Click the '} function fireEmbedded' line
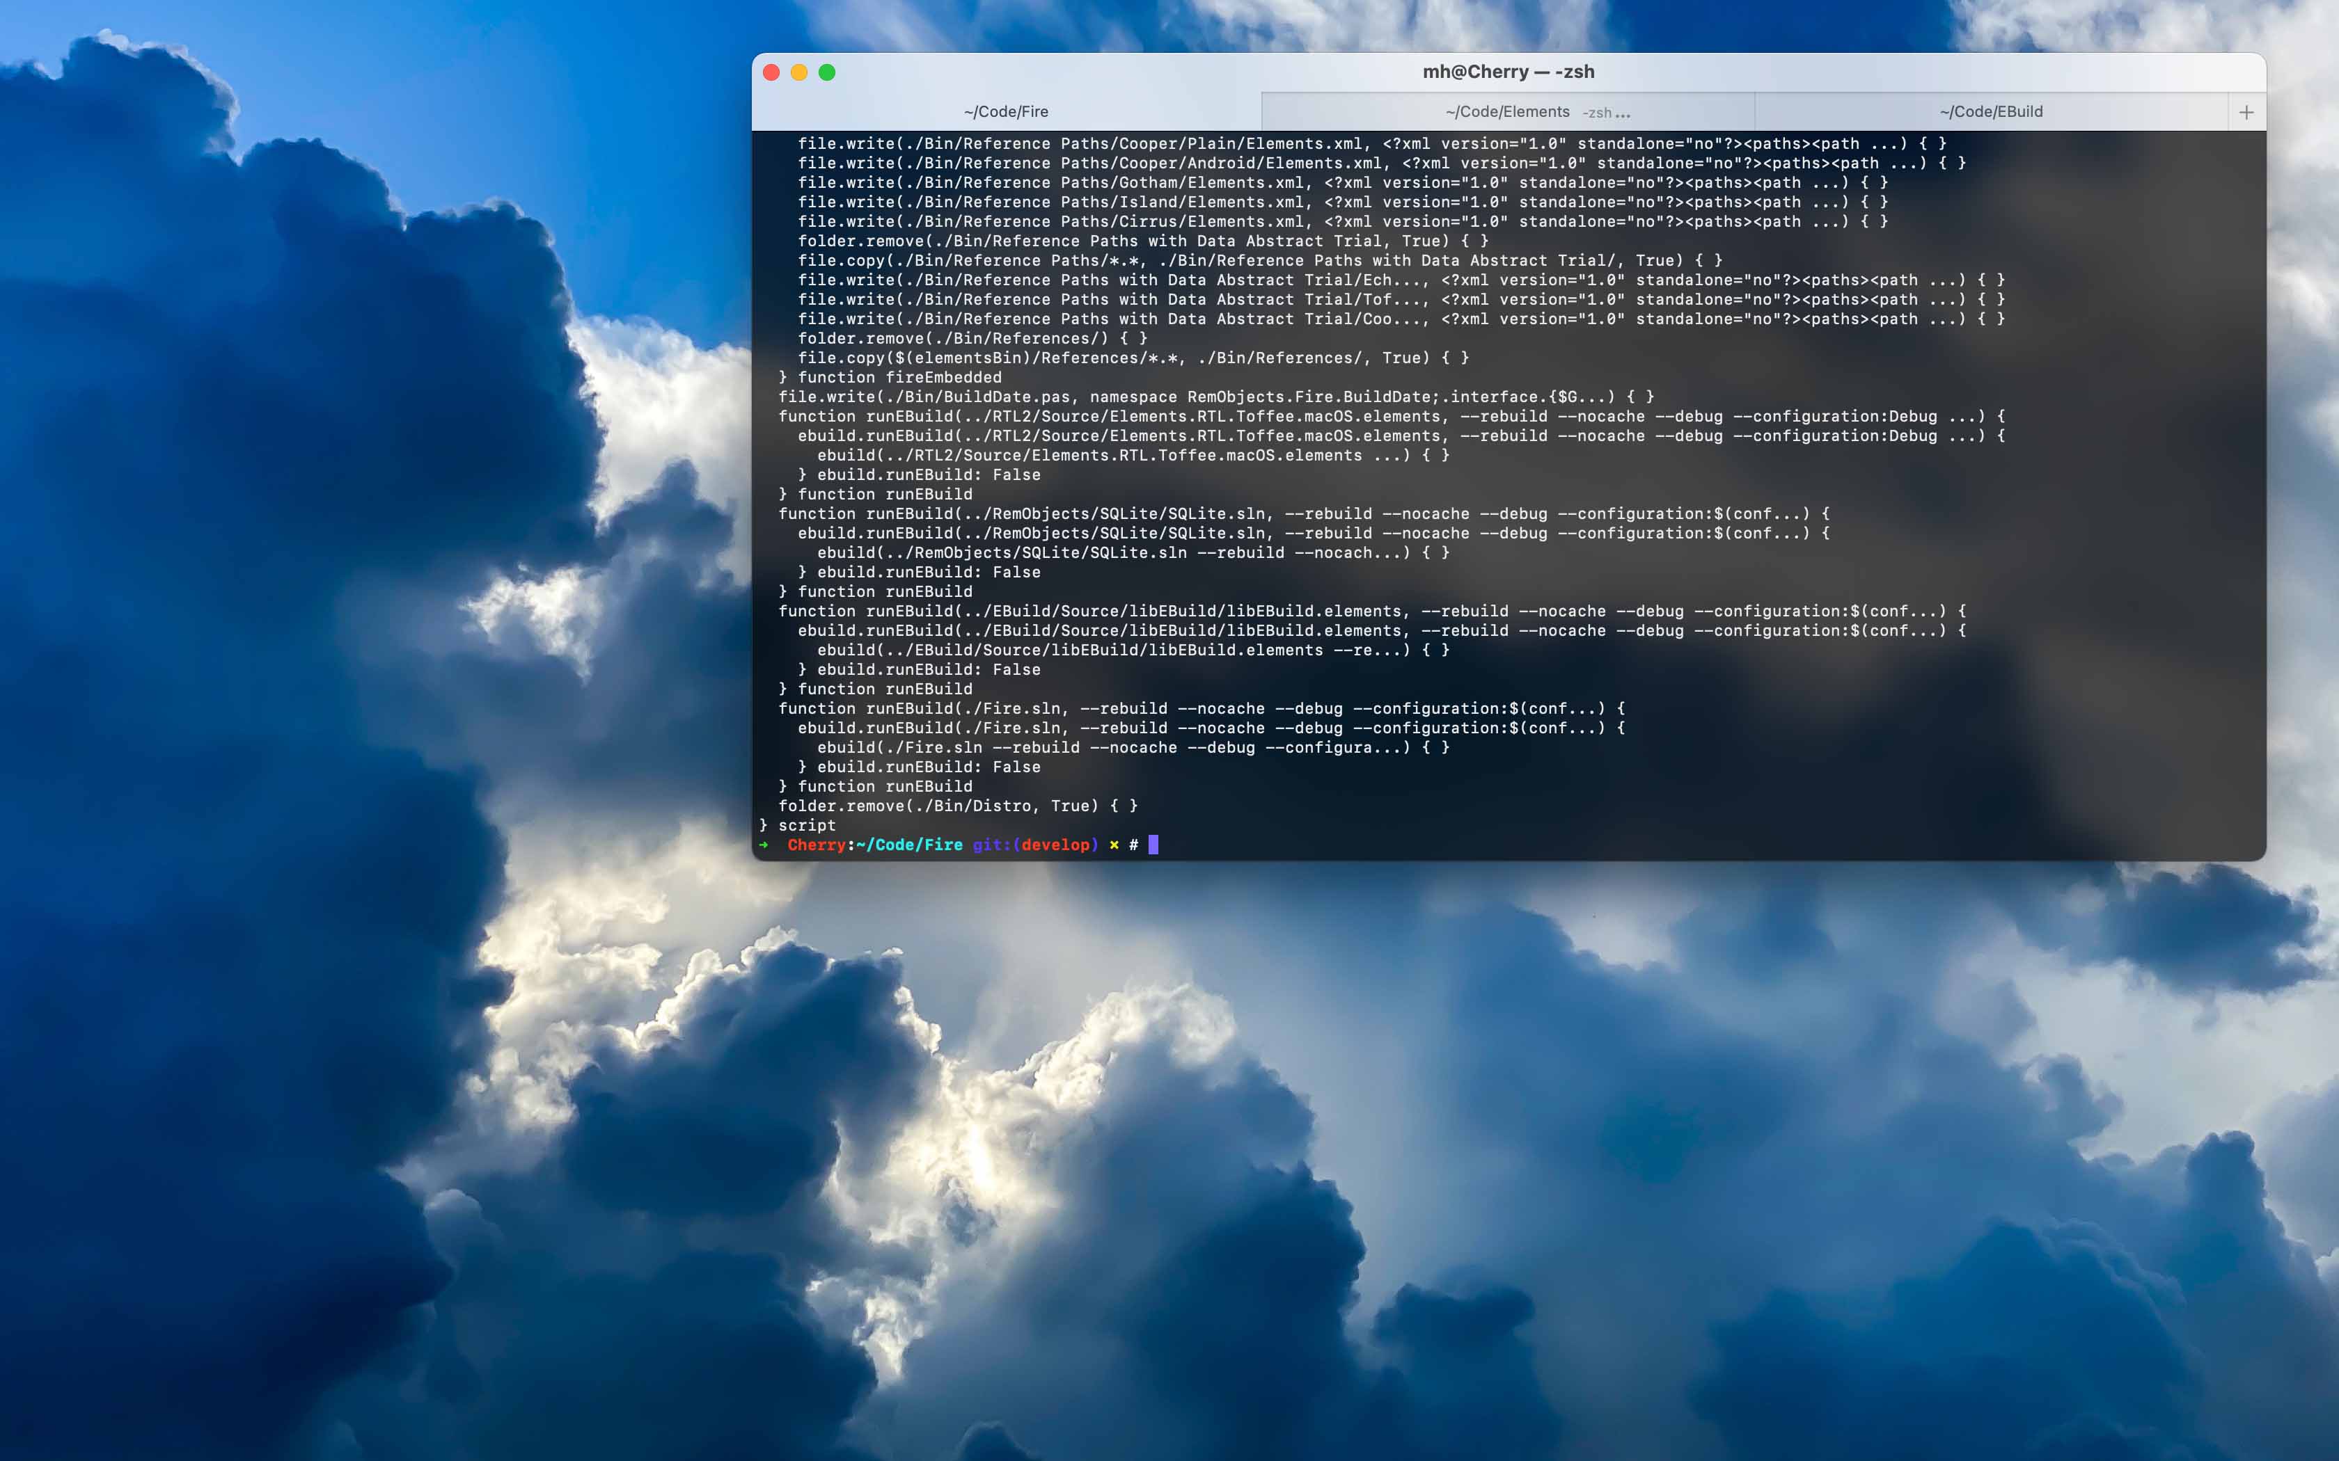Image resolution: width=2339 pixels, height=1461 pixels. point(890,378)
